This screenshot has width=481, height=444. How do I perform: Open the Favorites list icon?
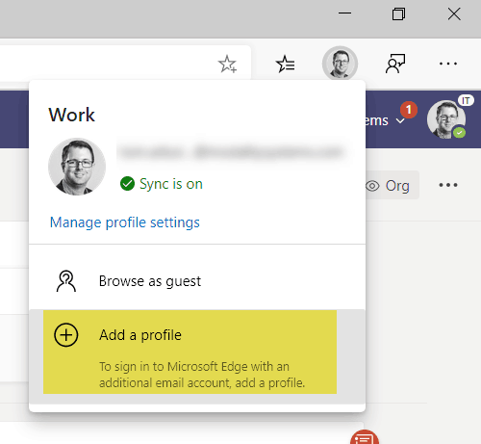285,64
